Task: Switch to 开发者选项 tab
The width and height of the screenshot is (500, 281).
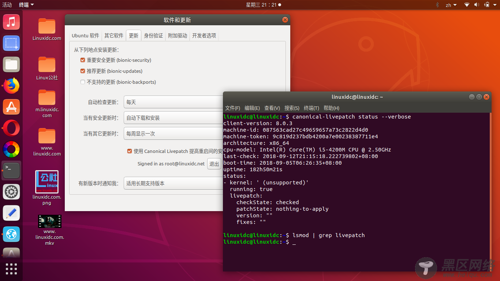Action: 204,35
